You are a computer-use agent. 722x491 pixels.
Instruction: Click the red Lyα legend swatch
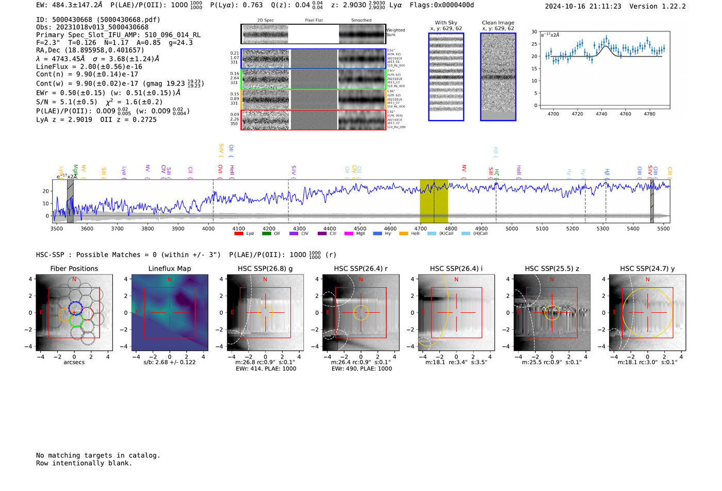coord(239,233)
